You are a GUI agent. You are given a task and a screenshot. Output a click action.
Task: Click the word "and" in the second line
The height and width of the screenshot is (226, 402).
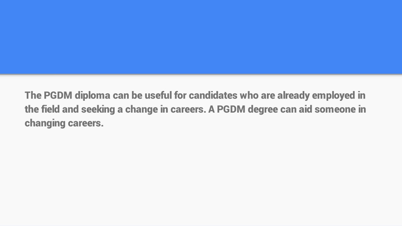(x=70, y=109)
